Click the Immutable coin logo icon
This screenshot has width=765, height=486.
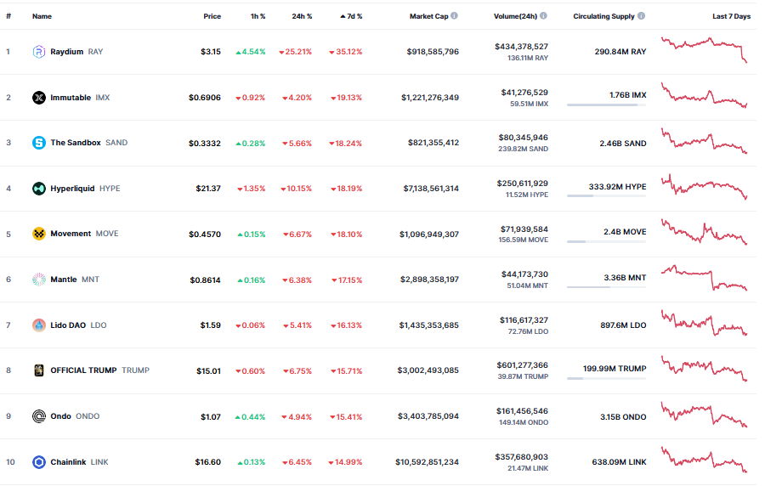coord(39,98)
